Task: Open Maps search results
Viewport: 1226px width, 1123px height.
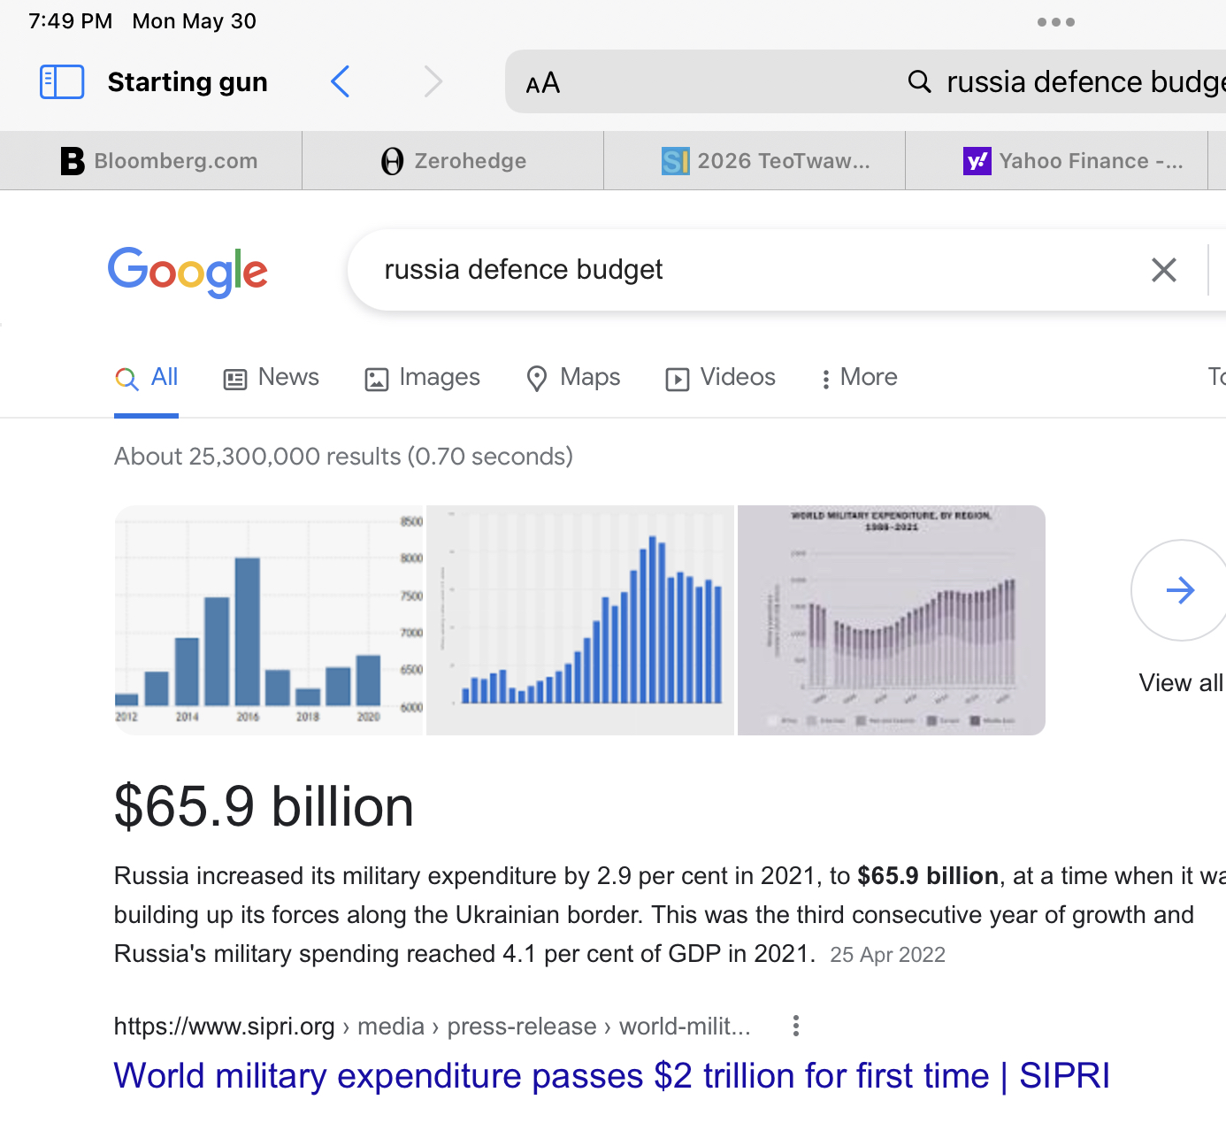Action: pos(572,378)
